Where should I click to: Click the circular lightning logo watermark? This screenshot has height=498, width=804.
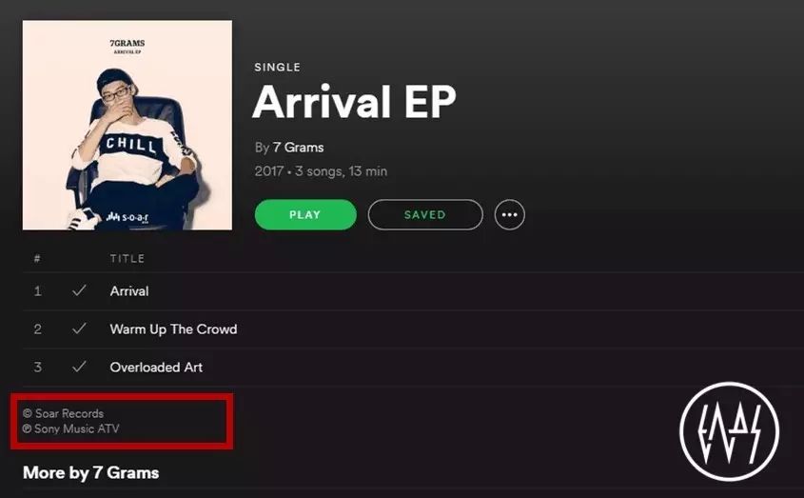coord(729,431)
